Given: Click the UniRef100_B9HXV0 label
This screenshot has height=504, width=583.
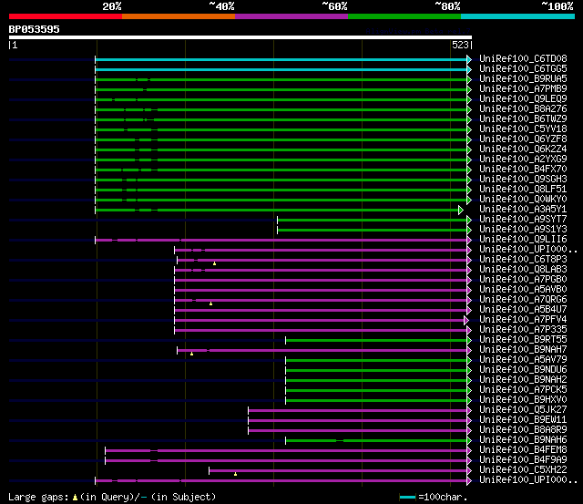Looking at the screenshot, I should (523, 400).
